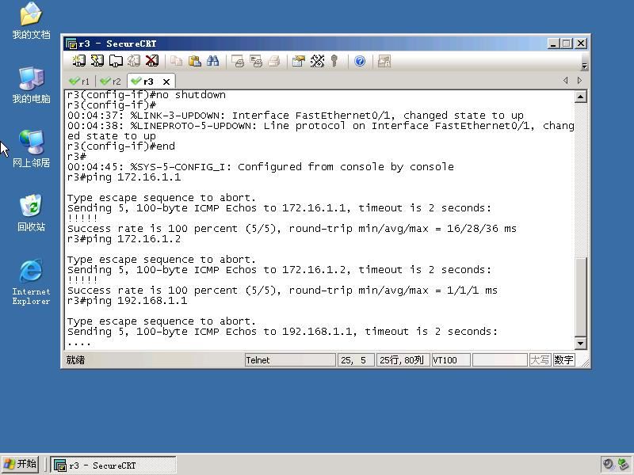Select the Internet Explorer desktop icon
This screenshot has width=634, height=475.
point(31,283)
